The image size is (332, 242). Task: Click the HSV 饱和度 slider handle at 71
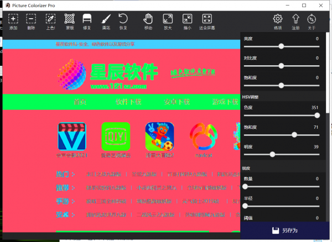pos(294,135)
